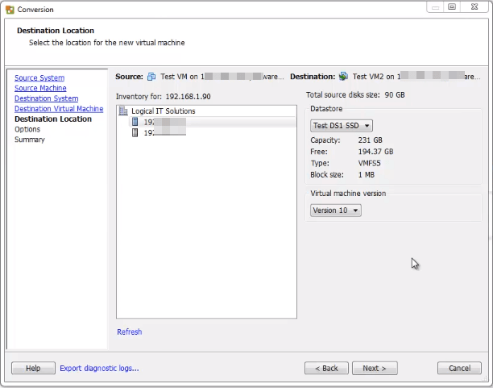Click the Back button

tap(326, 368)
